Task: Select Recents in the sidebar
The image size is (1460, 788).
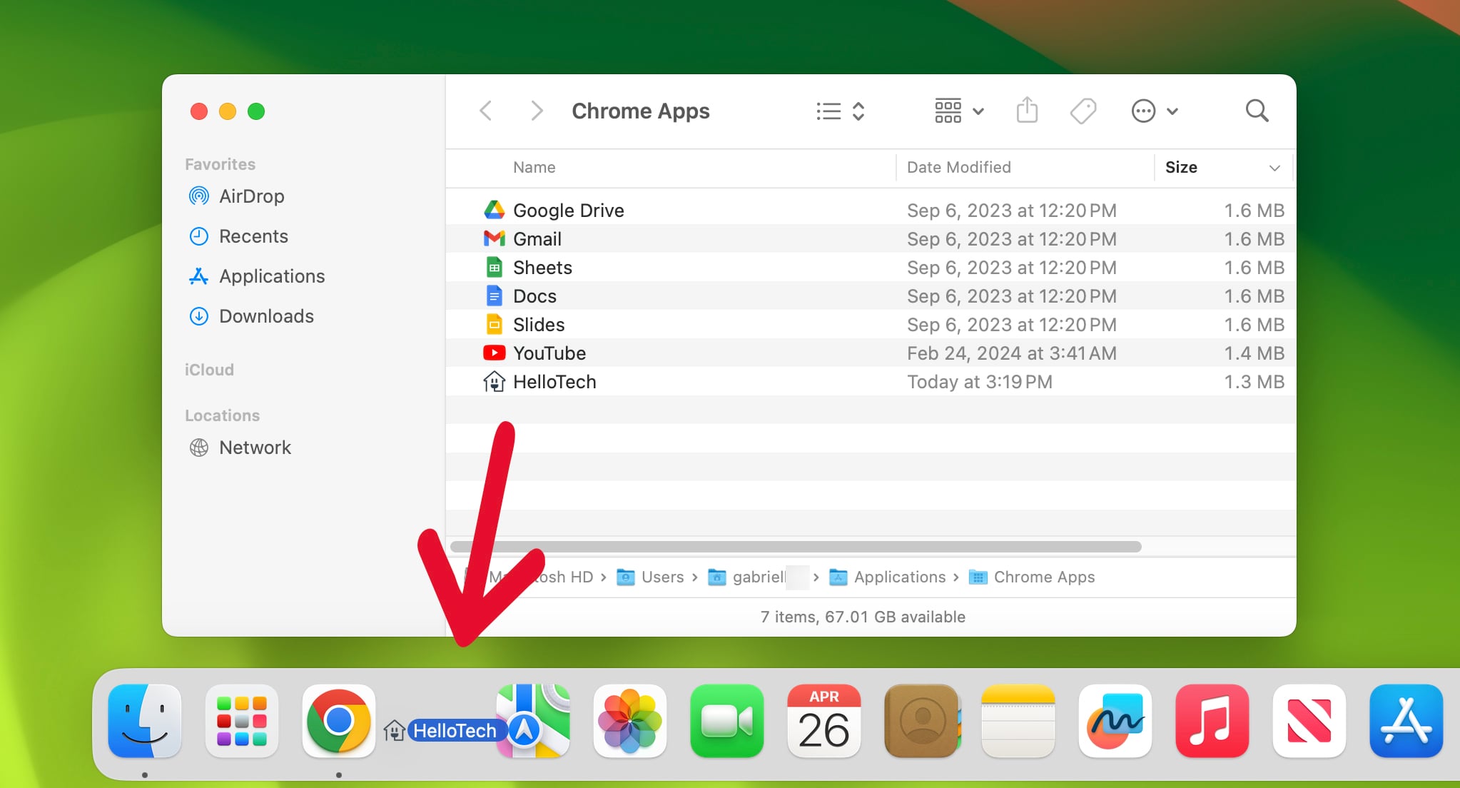Action: pyautogui.click(x=238, y=236)
